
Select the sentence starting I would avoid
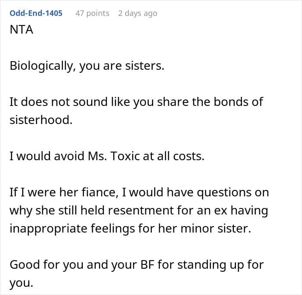(107, 156)
